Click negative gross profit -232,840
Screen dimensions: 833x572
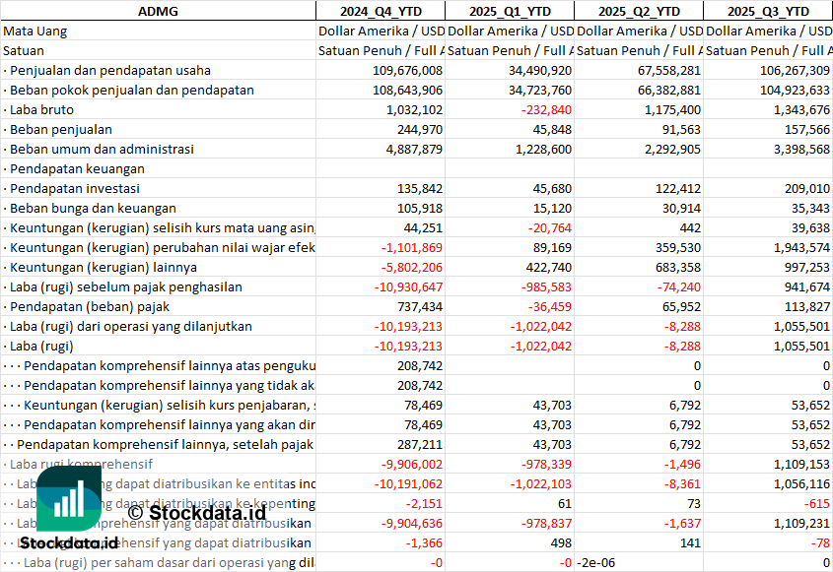(546, 110)
